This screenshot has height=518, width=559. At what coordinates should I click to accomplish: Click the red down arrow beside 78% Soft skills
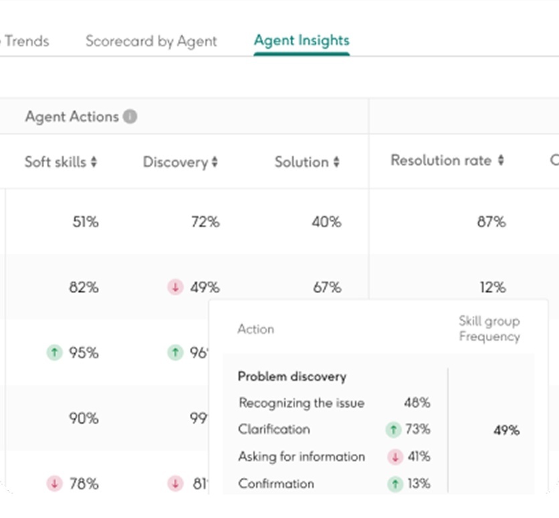point(54,483)
